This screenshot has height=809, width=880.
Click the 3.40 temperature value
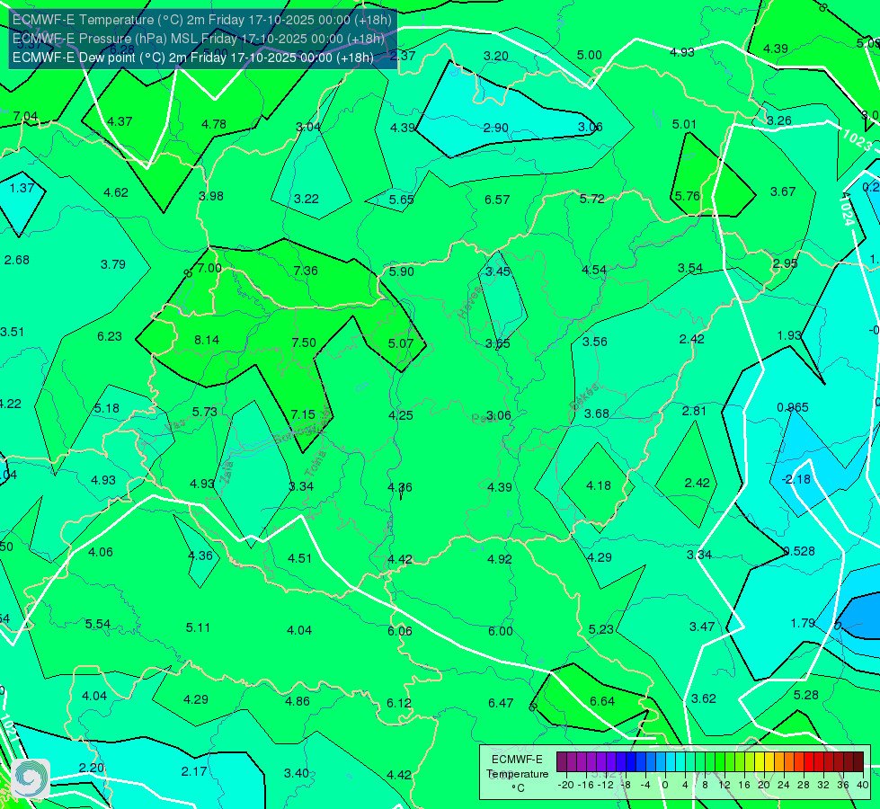click(297, 774)
